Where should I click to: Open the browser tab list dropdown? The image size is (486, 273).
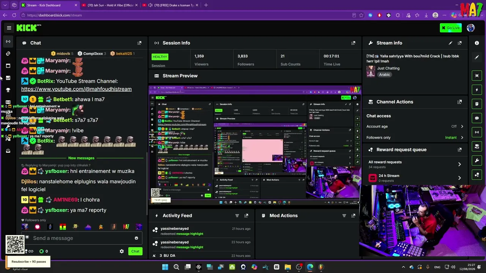5,5
